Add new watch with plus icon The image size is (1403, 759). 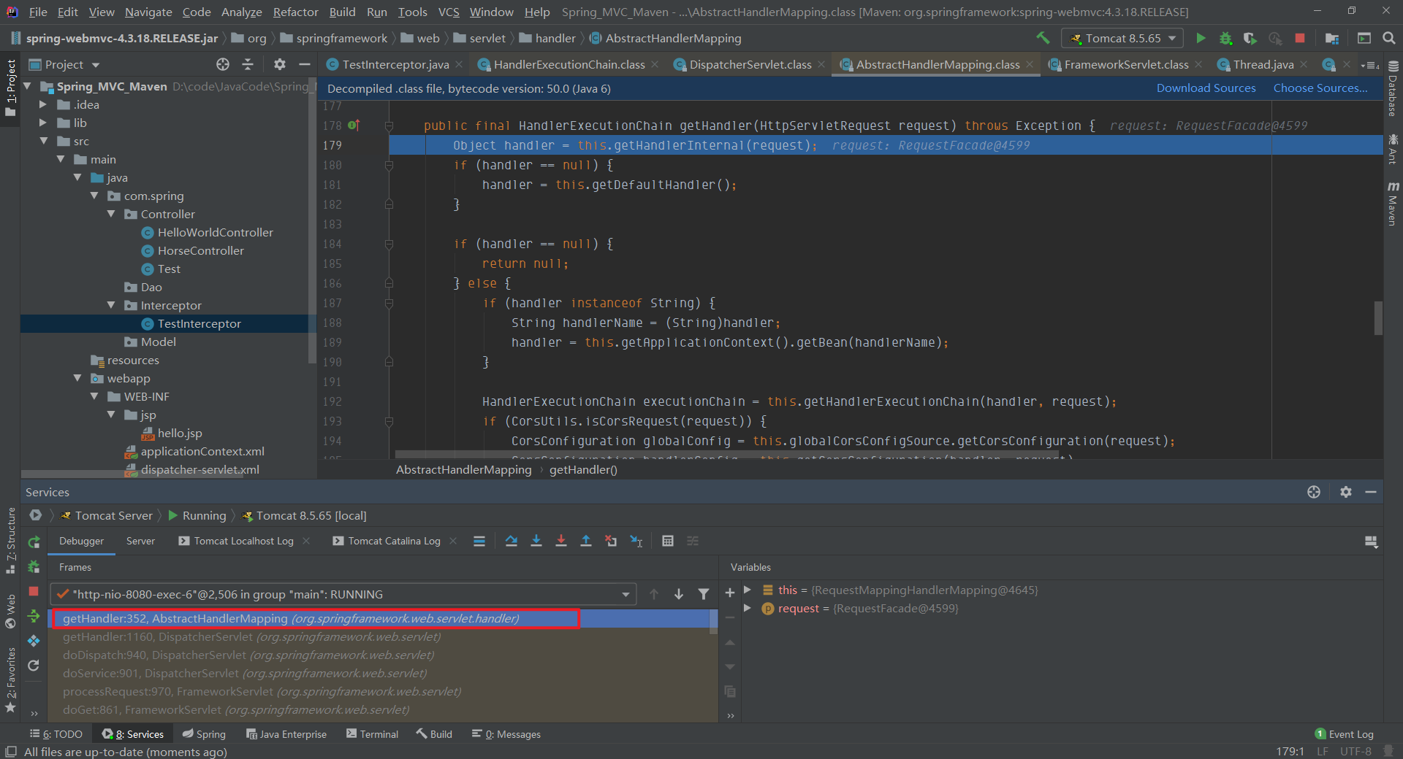click(x=729, y=593)
